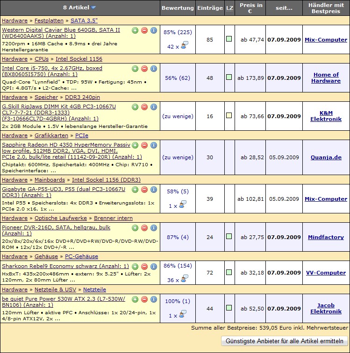Show info for Western Digital Caviar Blue

coord(154,30)
